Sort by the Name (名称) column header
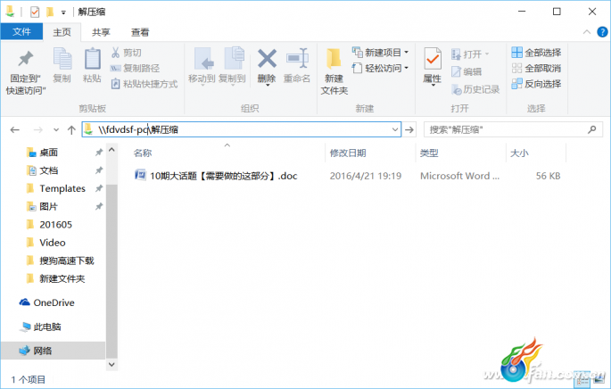 (143, 153)
